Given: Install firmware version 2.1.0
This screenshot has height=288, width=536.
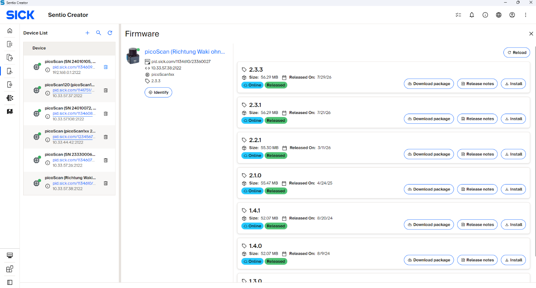Looking at the screenshot, I should (513, 189).
